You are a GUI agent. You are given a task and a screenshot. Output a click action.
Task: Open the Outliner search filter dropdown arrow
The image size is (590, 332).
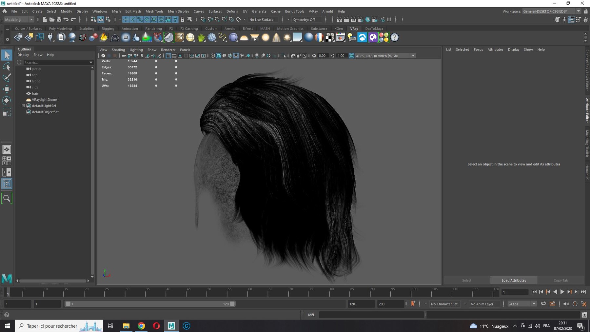(91, 63)
